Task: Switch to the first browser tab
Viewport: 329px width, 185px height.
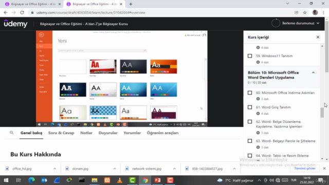Action: (x=32, y=4)
